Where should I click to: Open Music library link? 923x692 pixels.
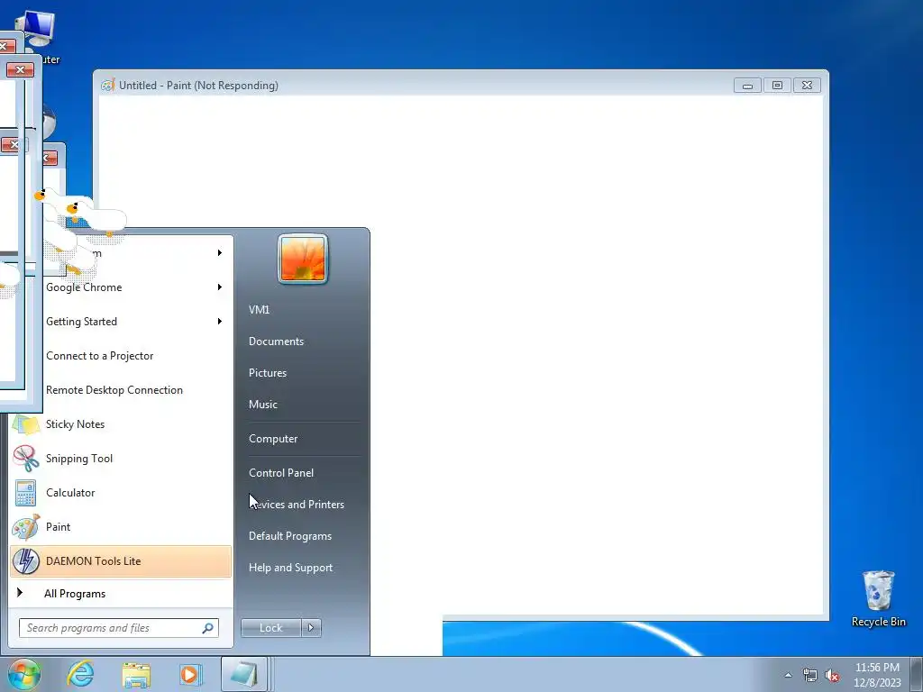[262, 405]
